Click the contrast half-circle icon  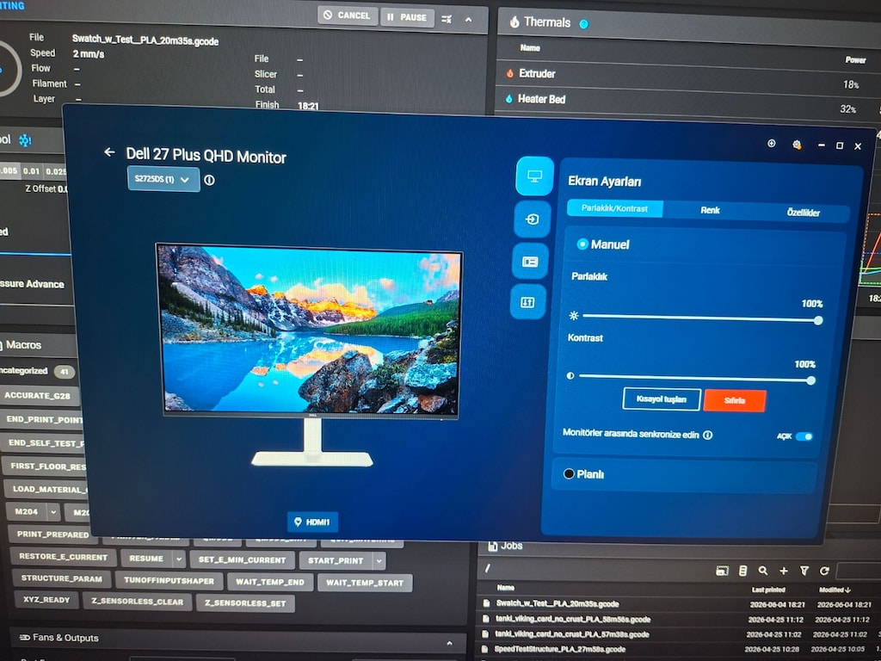[x=570, y=375]
